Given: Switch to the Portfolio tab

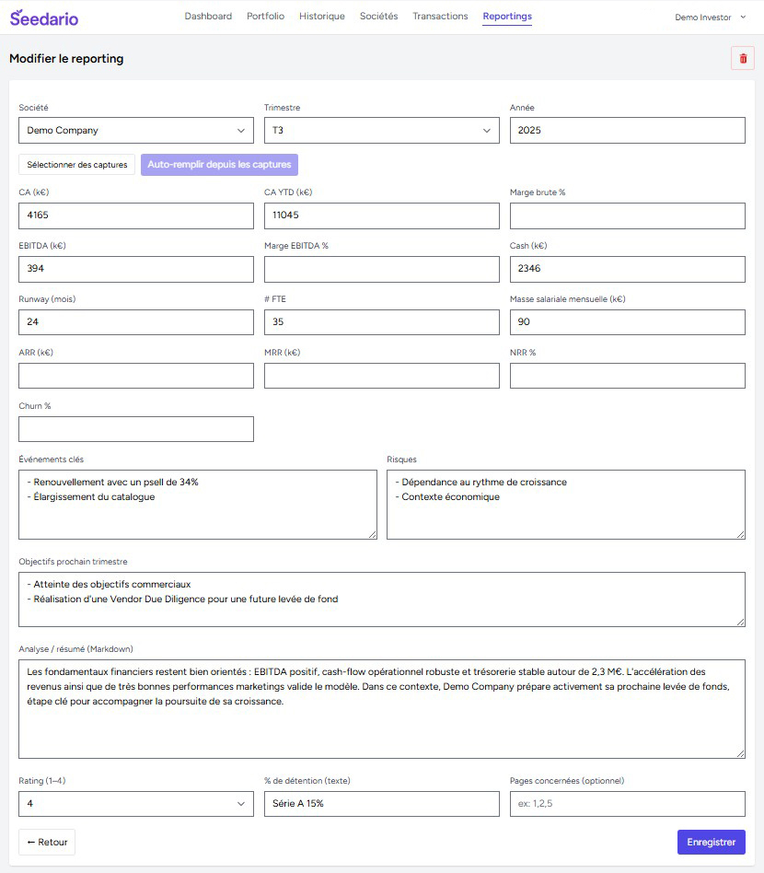Looking at the screenshot, I should pos(265,17).
